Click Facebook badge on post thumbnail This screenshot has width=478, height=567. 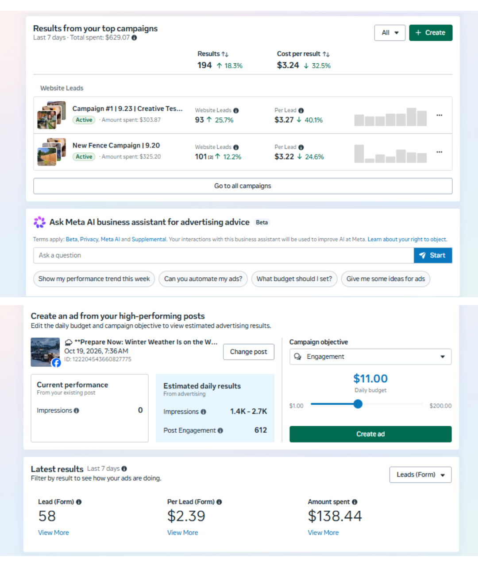click(56, 363)
